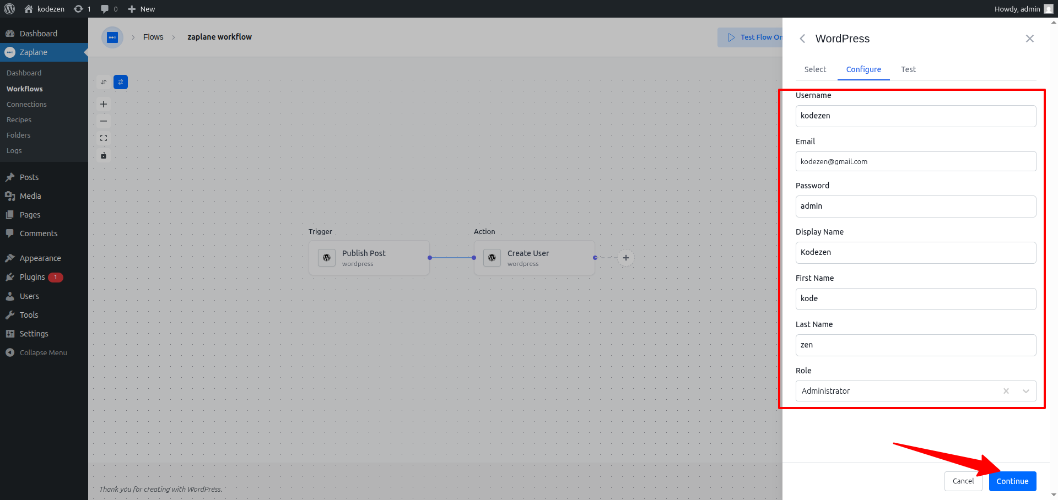
Task: Close the WordPress panel
Action: point(1030,39)
